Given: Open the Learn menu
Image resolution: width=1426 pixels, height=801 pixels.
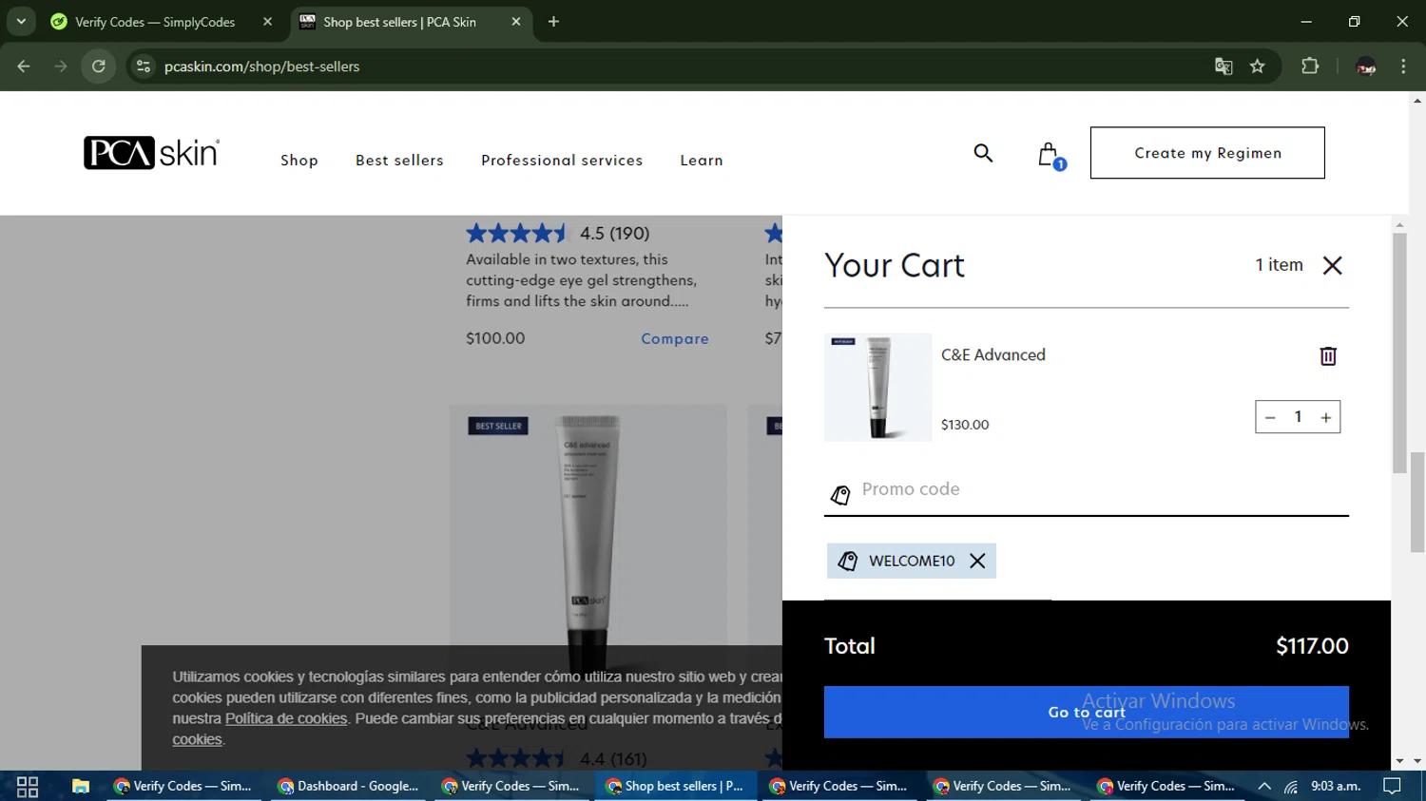Looking at the screenshot, I should [702, 161].
